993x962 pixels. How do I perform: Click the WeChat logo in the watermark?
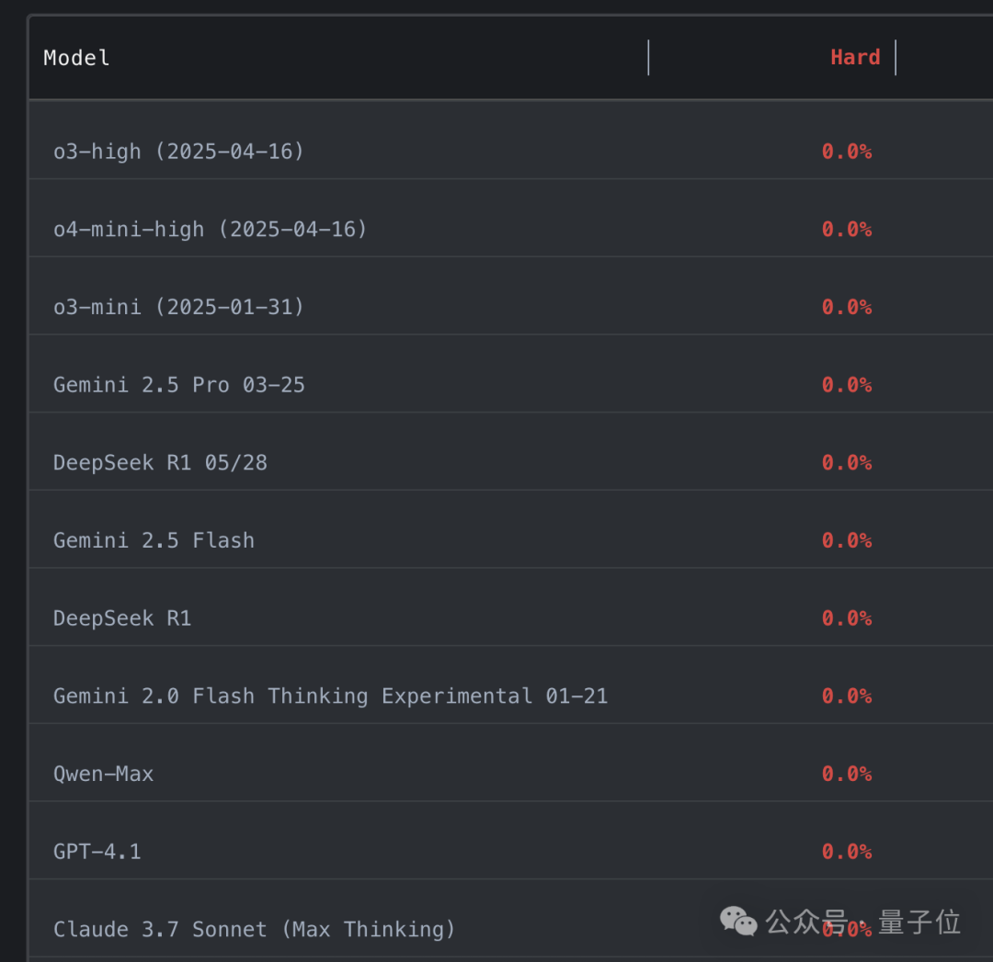738,920
